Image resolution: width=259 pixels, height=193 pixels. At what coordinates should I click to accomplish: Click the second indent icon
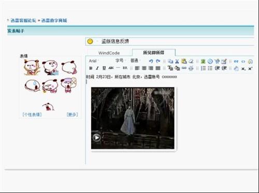coord(224,68)
